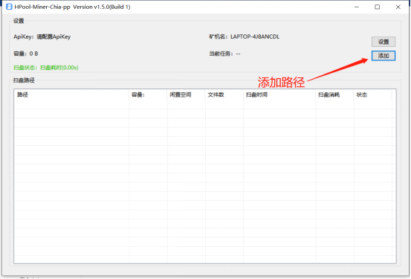
Task: Click the HPool miner app icon in title bar
Action: [9, 7]
